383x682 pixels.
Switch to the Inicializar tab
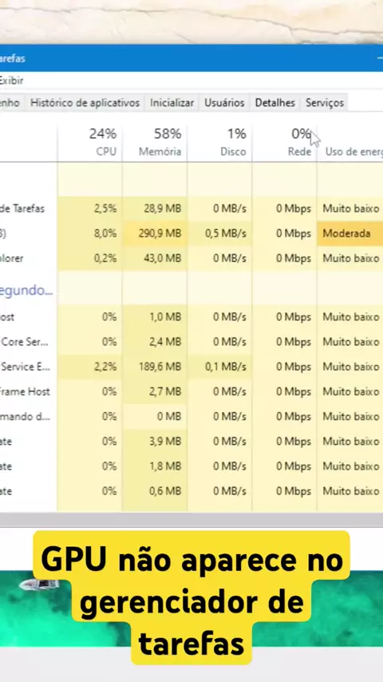[172, 103]
